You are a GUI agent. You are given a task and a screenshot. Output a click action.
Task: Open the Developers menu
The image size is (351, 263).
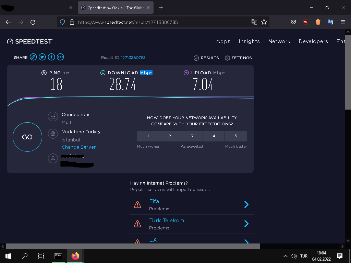pyautogui.click(x=313, y=41)
